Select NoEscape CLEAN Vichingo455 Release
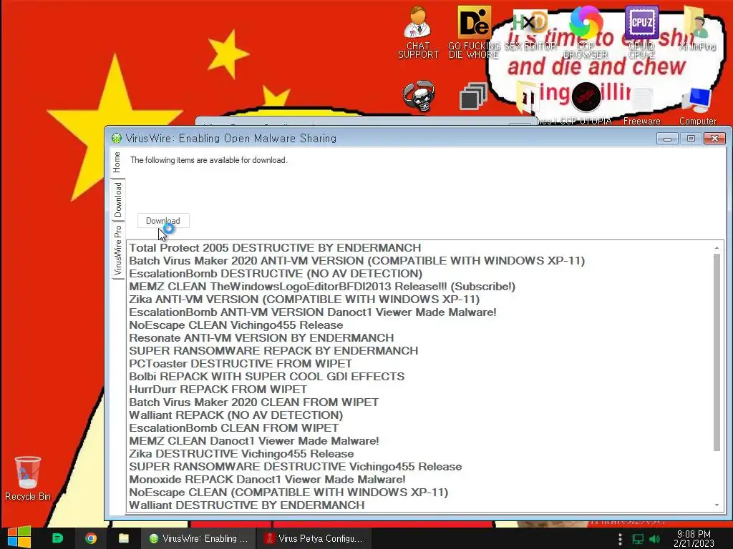 (x=236, y=325)
